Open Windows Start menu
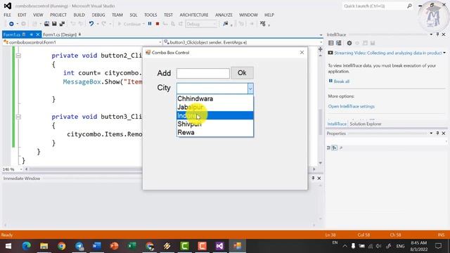This screenshot has width=450, height=253. pos(8,246)
